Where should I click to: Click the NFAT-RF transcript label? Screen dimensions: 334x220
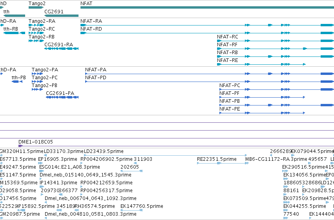coord(227,45)
